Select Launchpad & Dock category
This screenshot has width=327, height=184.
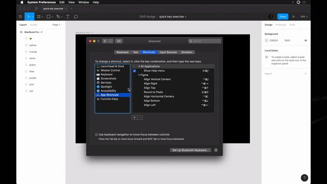point(112,66)
